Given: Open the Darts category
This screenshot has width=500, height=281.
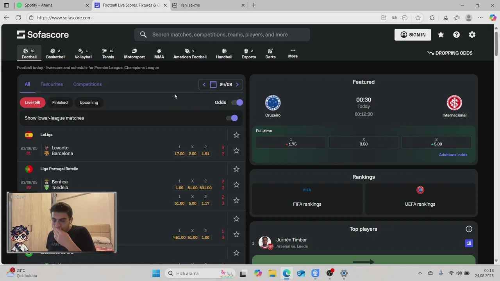Looking at the screenshot, I should pyautogui.click(x=270, y=53).
